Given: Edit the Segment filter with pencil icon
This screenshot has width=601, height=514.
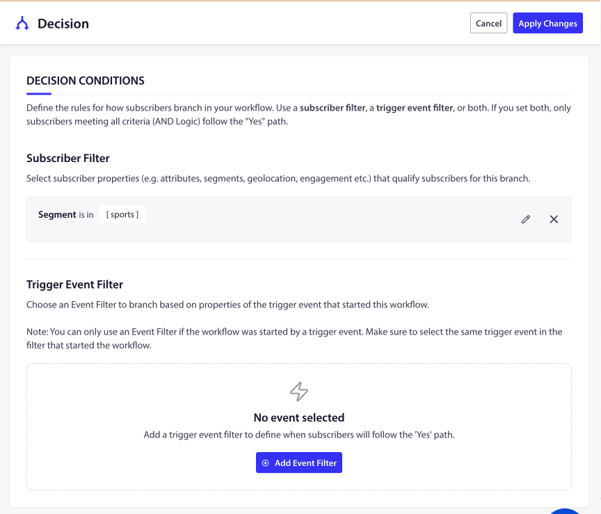Looking at the screenshot, I should 526,219.
